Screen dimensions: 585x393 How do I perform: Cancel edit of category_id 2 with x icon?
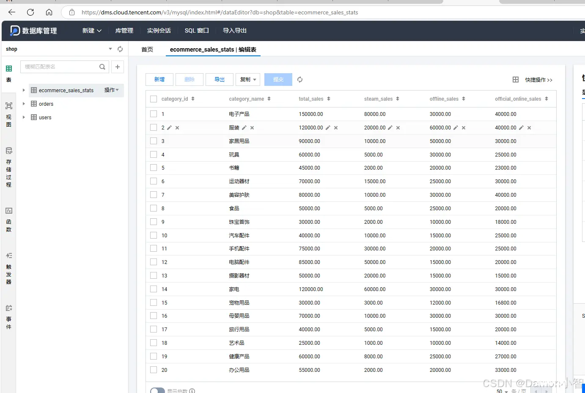[x=177, y=128]
